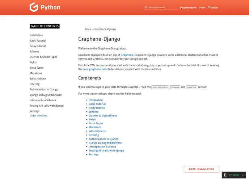Open Basic Tutorial in sidebar
Viewport: 249px width, 185px height.
(38, 40)
